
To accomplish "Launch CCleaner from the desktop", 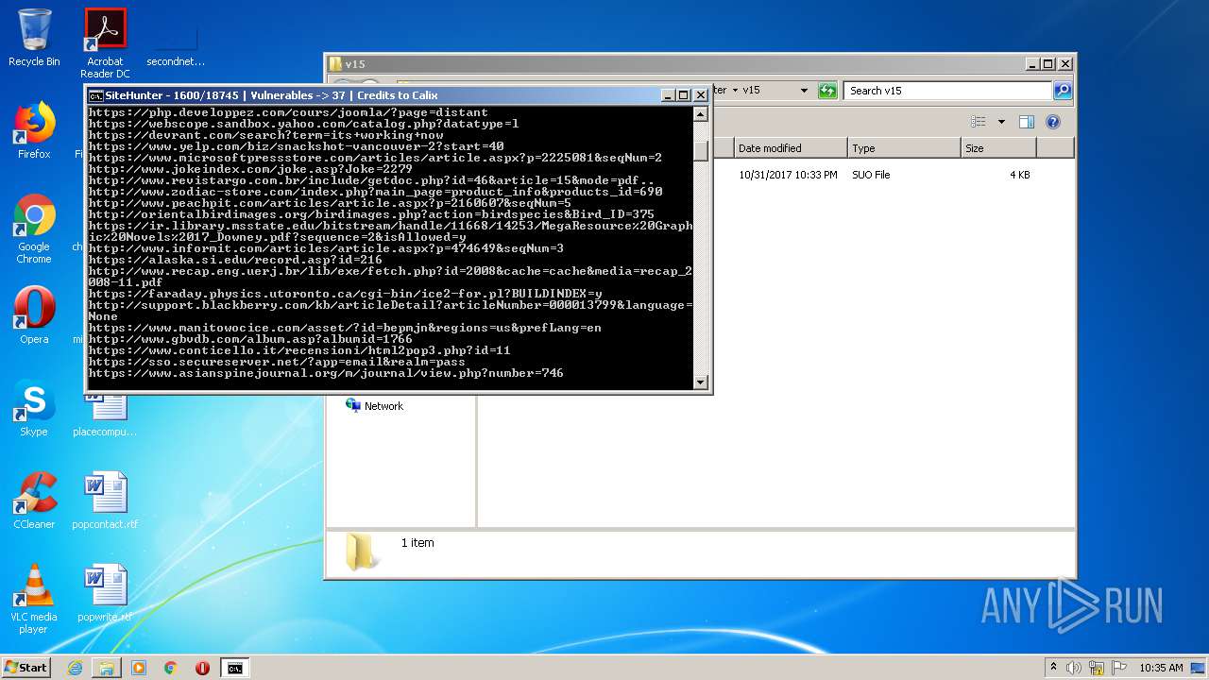I will pos(34,501).
